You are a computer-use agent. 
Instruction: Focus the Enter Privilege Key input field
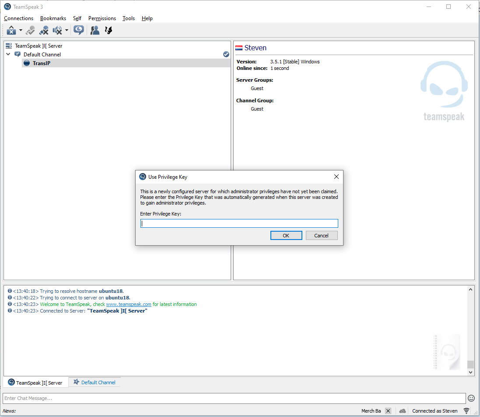coord(239,223)
